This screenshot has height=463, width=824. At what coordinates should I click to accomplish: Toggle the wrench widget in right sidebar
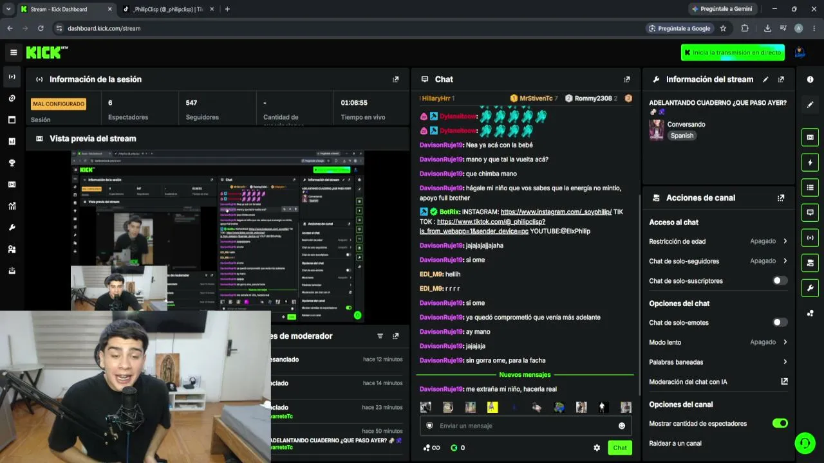point(810,287)
